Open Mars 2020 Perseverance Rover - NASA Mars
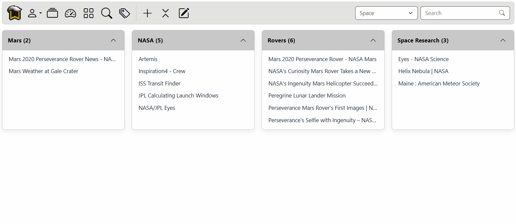The height and width of the screenshot is (224, 516). 322,59
